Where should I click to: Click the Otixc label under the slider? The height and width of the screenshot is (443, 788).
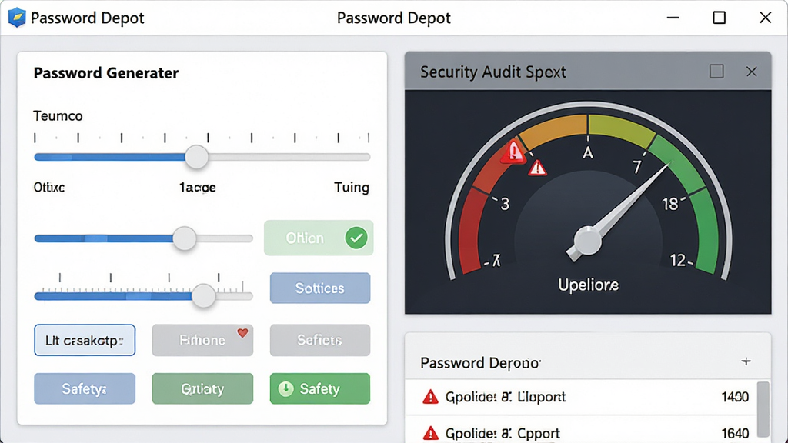pyautogui.click(x=49, y=188)
